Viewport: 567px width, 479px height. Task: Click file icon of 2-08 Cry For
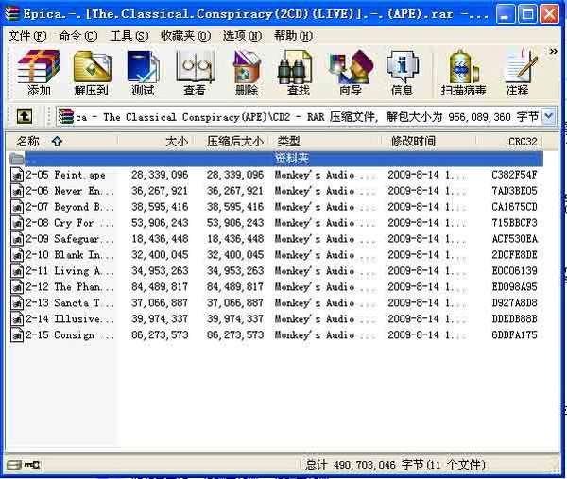coord(17,223)
